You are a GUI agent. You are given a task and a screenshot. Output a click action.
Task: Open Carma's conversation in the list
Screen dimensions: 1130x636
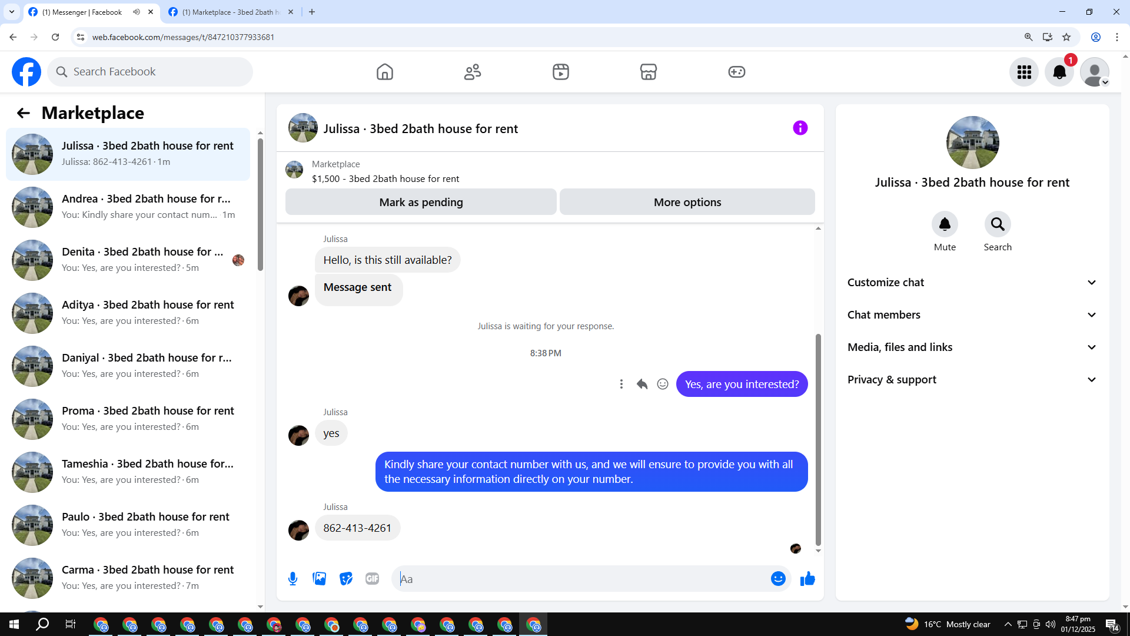point(128,578)
